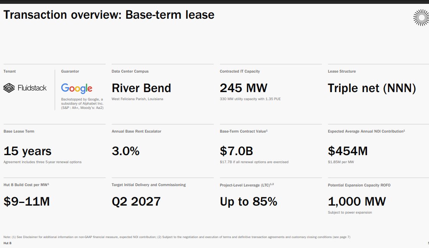Click the '$9–11M' value

[x=26, y=201]
